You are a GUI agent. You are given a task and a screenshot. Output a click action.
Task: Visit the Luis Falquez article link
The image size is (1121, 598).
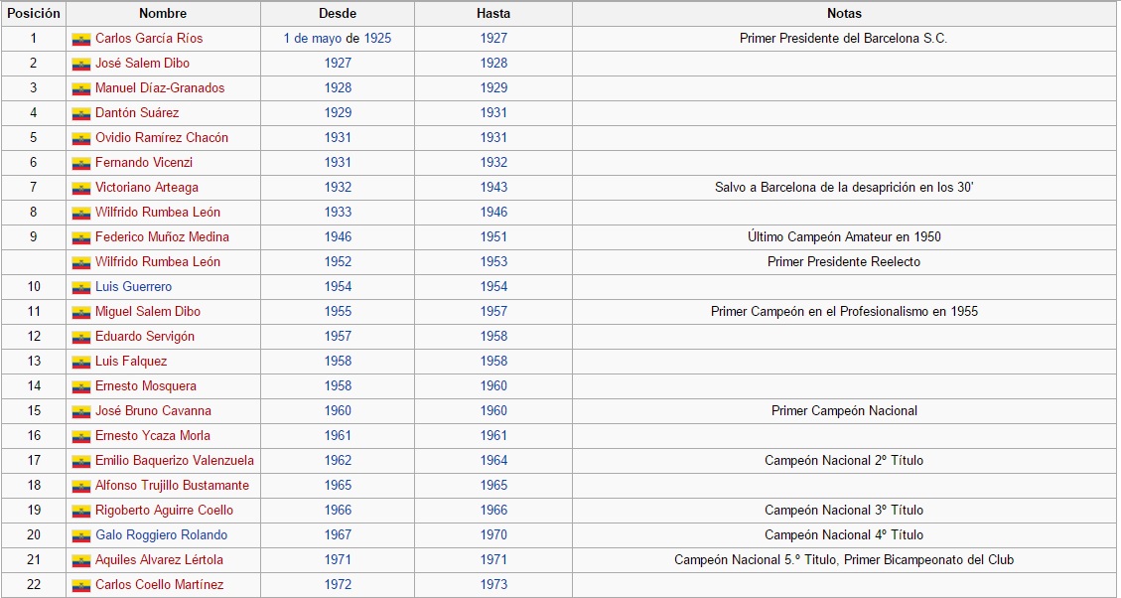pyautogui.click(x=131, y=362)
